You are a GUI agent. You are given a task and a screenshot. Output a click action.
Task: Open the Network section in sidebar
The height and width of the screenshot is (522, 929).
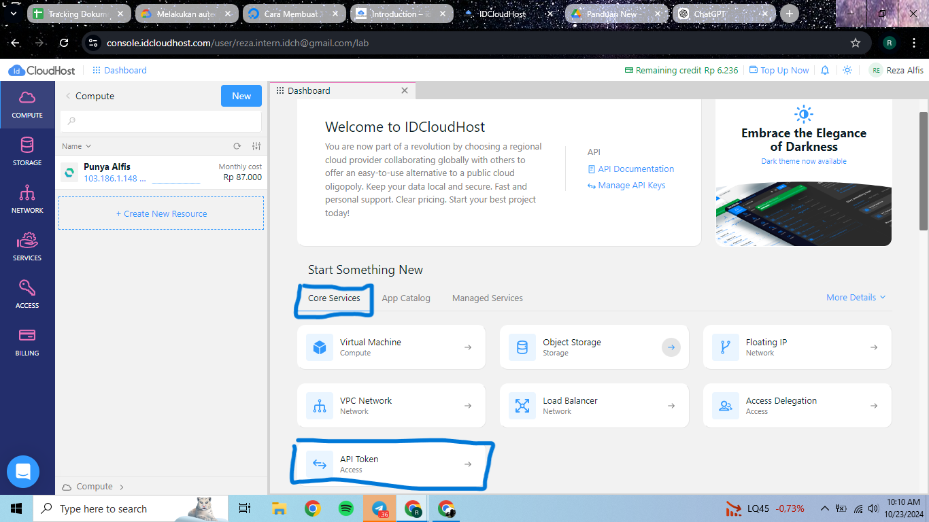27,199
